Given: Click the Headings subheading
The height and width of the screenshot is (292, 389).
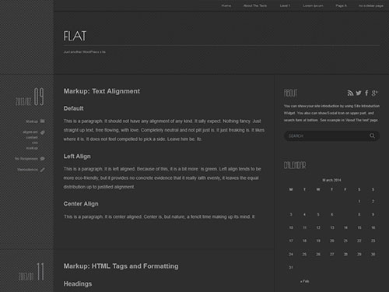Looking at the screenshot, I should pos(78,284).
